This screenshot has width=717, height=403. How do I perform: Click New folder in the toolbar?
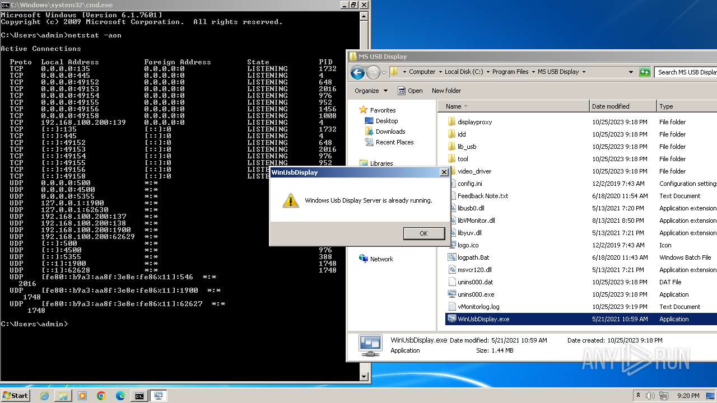446,91
